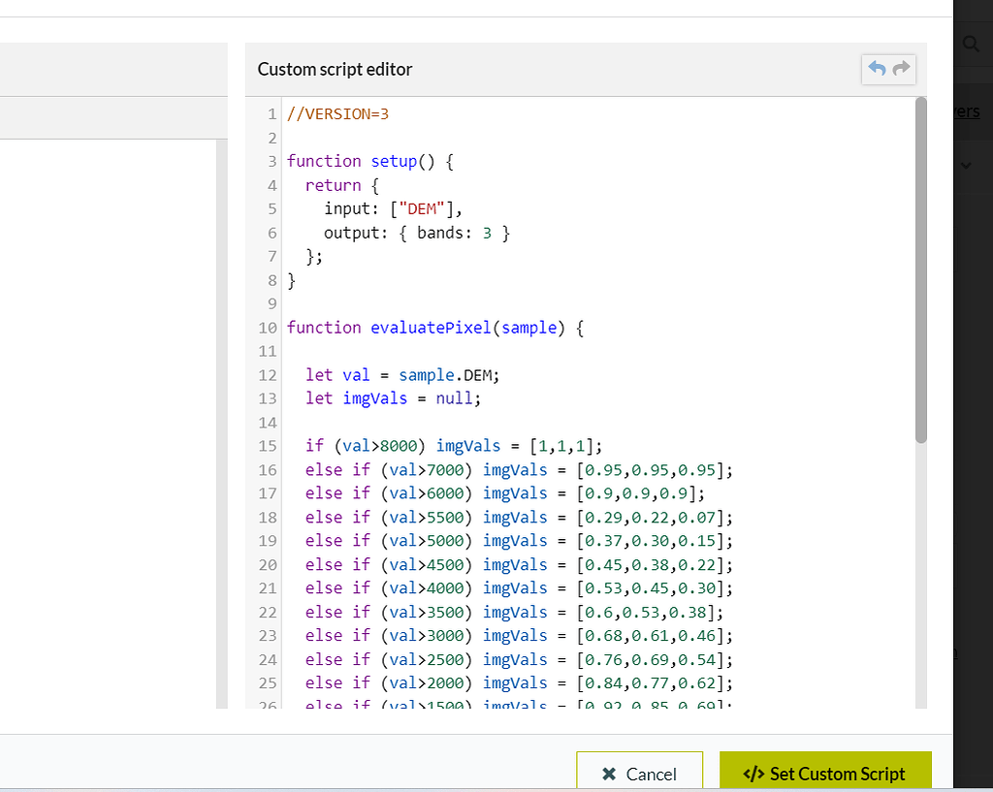Image resolution: width=993 pixels, height=792 pixels.
Task: Click the val>5500 condition line
Action: (x=518, y=518)
